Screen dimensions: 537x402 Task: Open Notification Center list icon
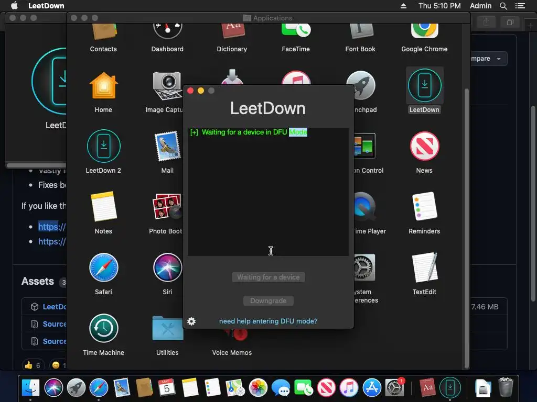click(x=520, y=5)
